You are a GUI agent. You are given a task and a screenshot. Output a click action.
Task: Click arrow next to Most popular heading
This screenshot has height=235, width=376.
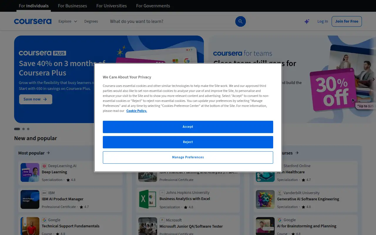tap(48, 153)
